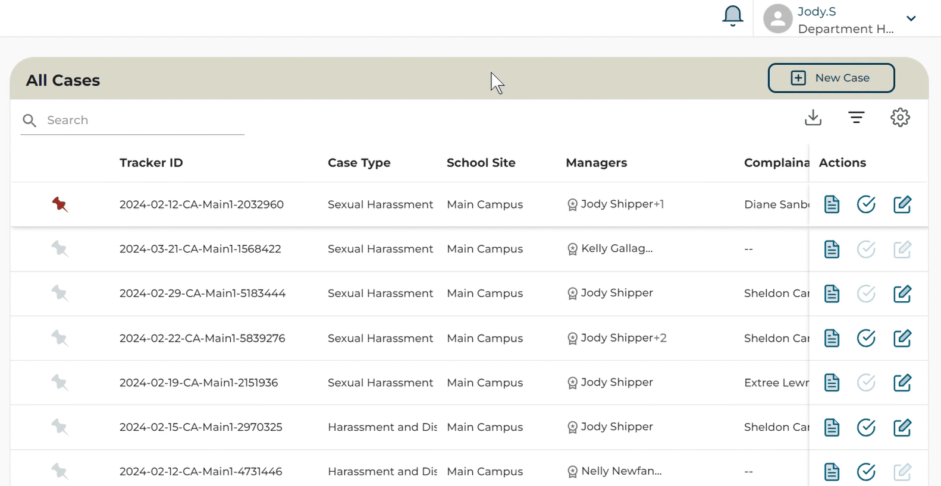Click edit icon for case 2024-02-19-CA-Main1-2151936
This screenshot has width=941, height=486.
click(x=902, y=383)
